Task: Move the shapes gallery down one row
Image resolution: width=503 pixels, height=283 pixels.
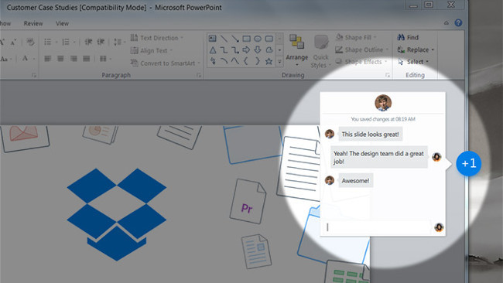Action: tap(279, 50)
